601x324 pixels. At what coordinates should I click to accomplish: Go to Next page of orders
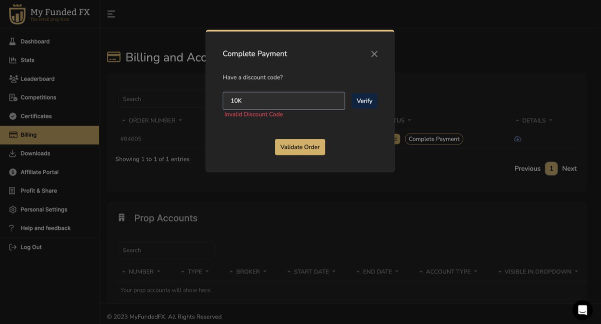(x=569, y=168)
